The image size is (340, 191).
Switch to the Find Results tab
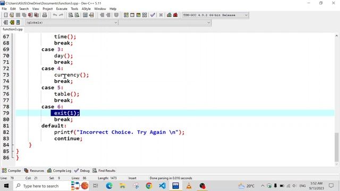(104, 171)
